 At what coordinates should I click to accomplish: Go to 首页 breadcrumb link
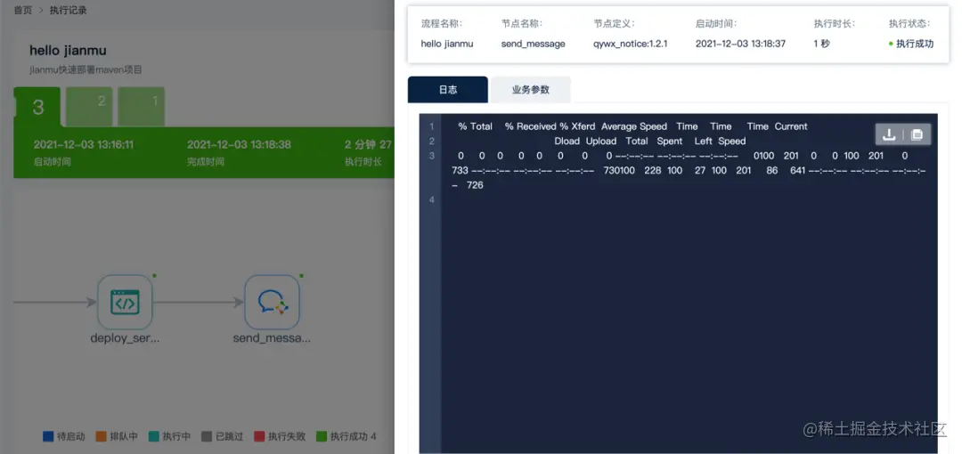(22, 11)
